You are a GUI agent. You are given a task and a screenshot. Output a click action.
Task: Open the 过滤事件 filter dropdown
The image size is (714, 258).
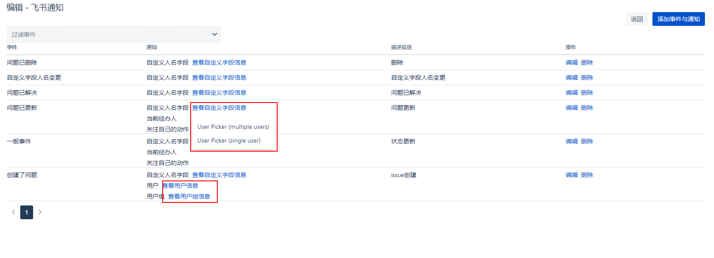pos(114,34)
